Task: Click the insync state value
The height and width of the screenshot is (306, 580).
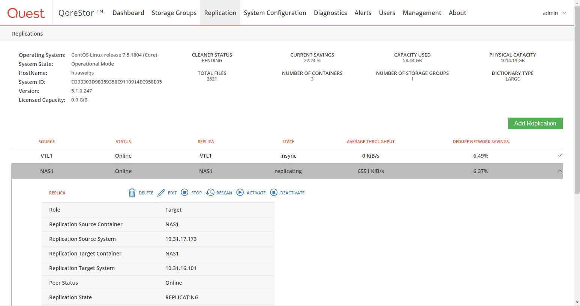Action: [288, 156]
